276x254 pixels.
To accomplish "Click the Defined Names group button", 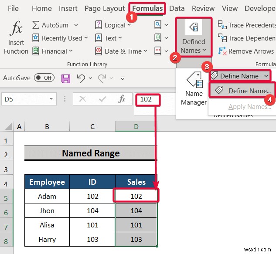I will click(194, 37).
